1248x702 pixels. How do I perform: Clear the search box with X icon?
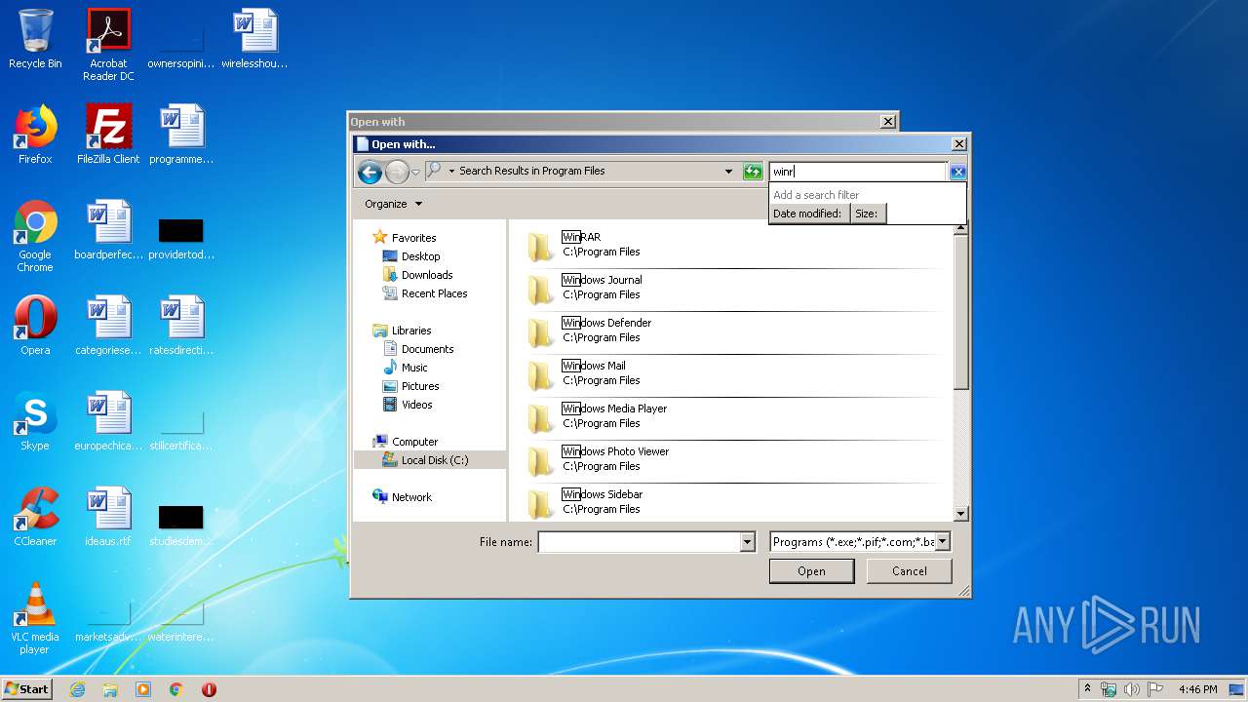coord(957,172)
